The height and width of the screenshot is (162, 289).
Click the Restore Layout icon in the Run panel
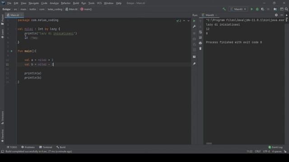click(194, 57)
